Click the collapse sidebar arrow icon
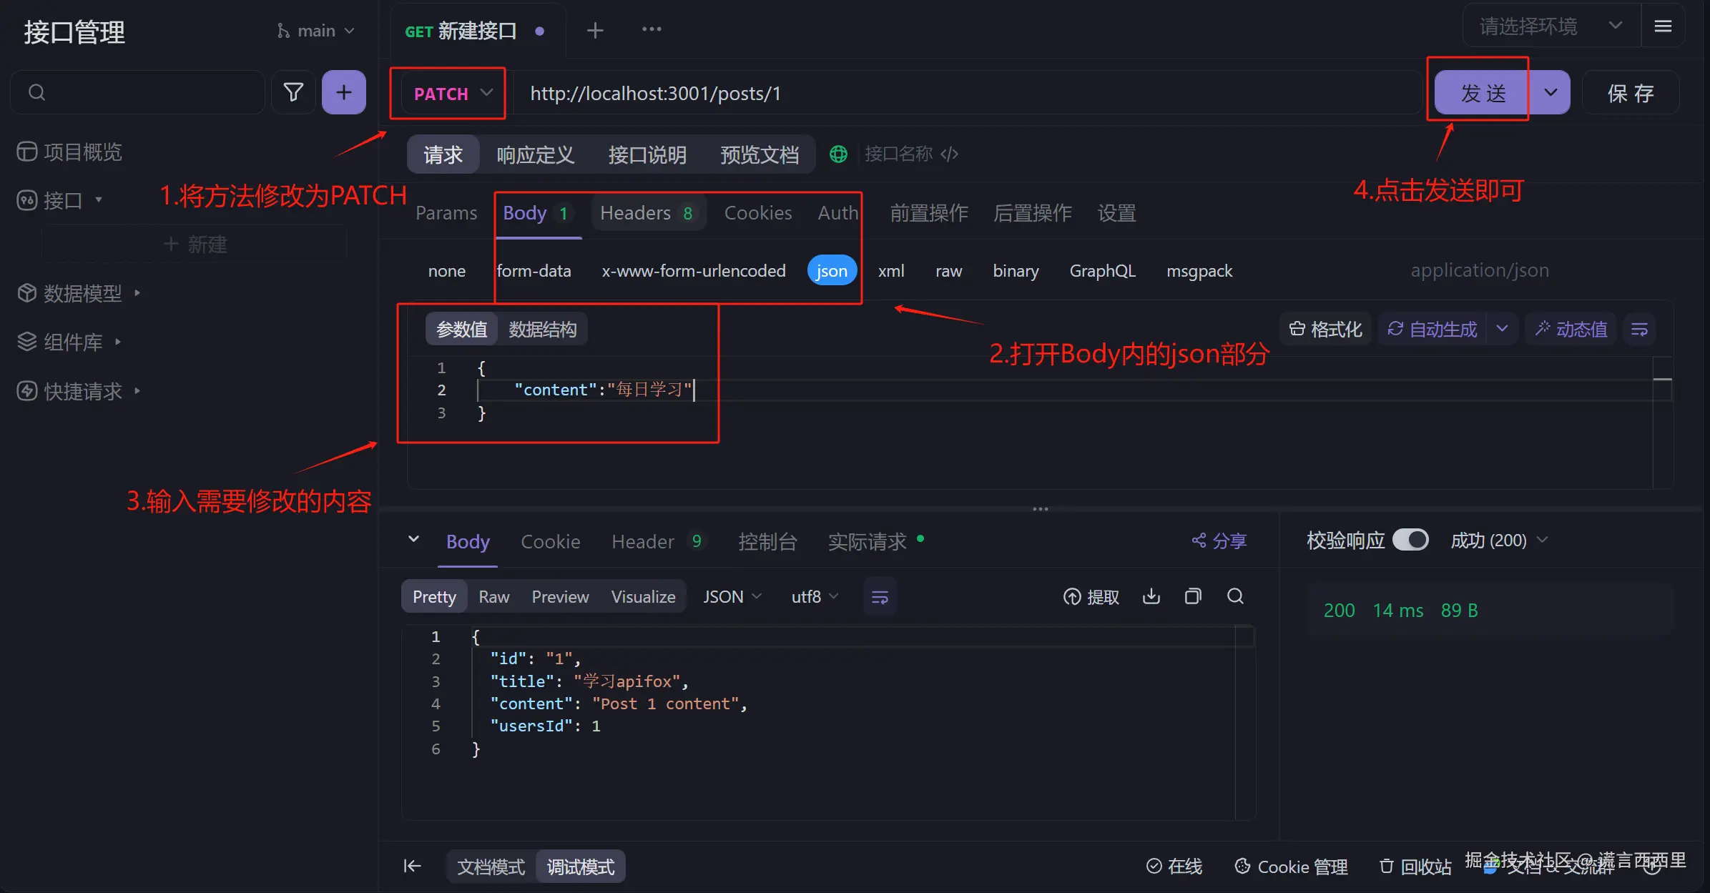The image size is (1710, 893). pos(412,866)
